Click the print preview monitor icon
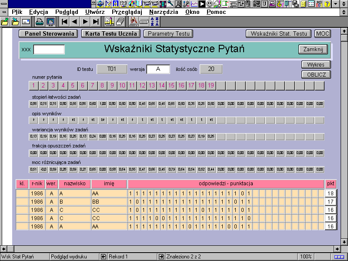The image size is (348, 261). (x=50, y=21)
